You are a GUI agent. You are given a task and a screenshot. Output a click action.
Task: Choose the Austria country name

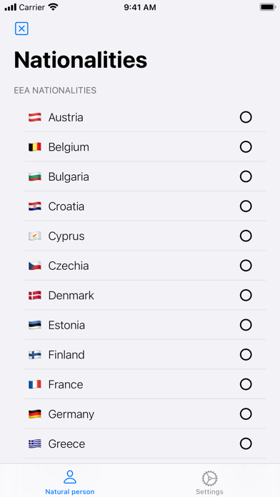66,117
